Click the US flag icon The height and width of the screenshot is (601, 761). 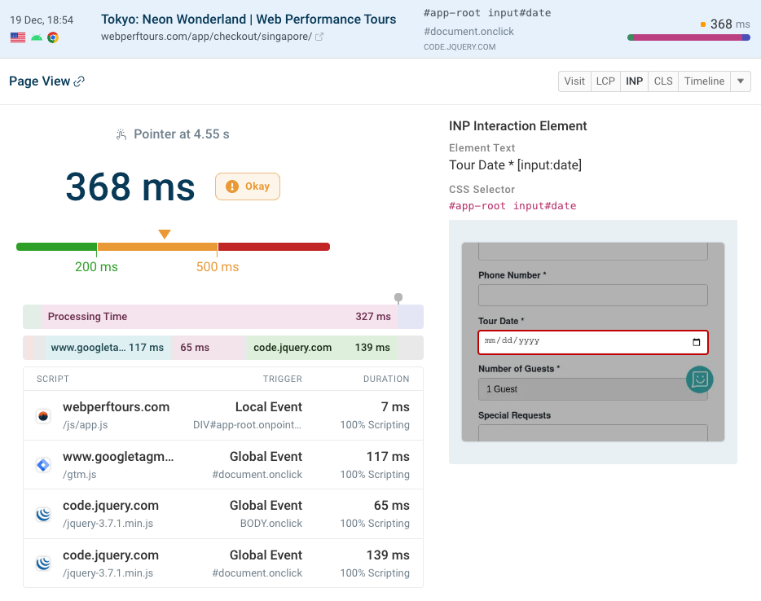pyautogui.click(x=17, y=37)
